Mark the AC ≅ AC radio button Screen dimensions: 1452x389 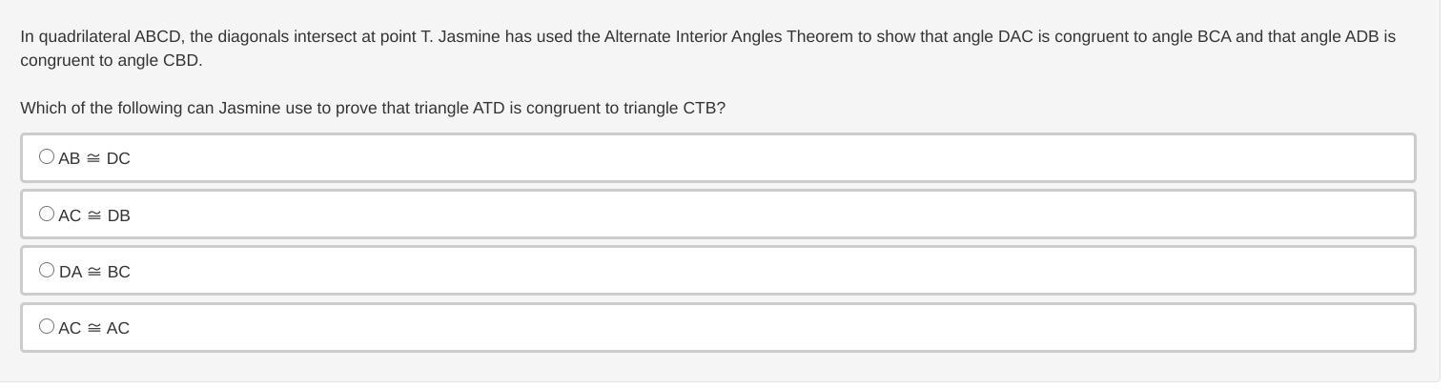47,326
